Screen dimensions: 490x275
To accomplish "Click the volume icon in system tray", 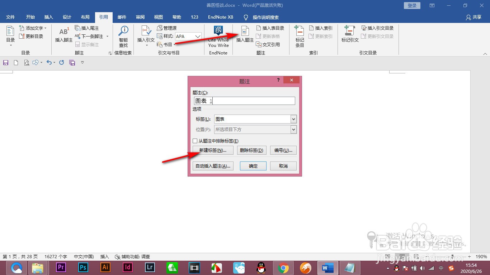I will pos(422,268).
